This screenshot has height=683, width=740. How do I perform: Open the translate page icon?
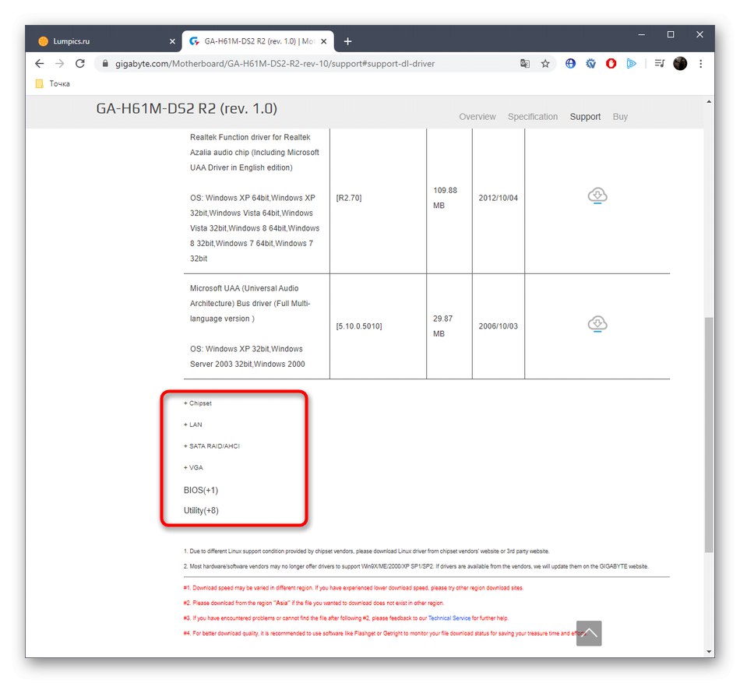click(525, 63)
